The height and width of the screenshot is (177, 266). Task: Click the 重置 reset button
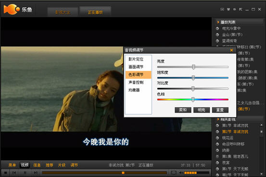pos(220,110)
